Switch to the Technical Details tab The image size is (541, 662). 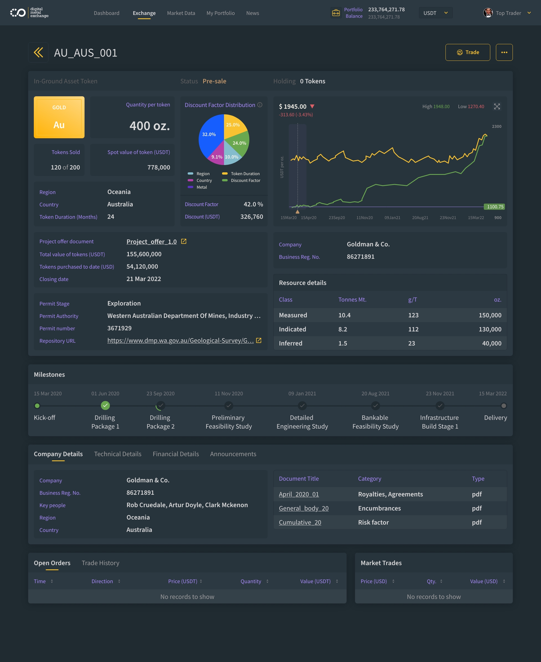click(x=117, y=454)
